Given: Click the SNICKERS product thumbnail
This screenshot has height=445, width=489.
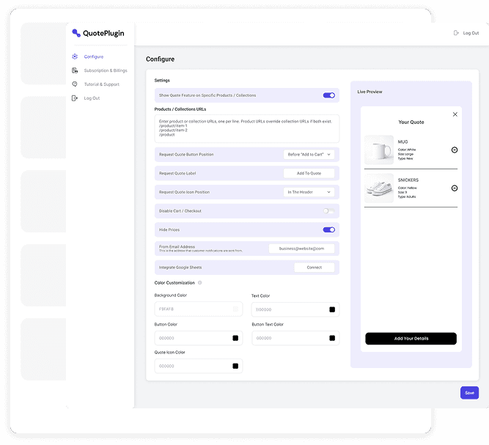Looking at the screenshot, I should 379,188.
